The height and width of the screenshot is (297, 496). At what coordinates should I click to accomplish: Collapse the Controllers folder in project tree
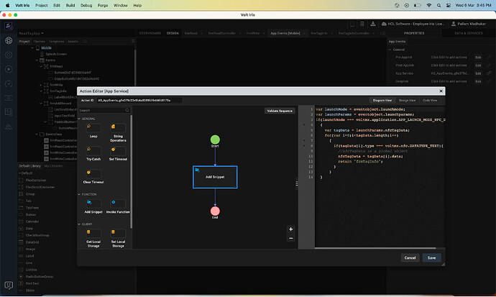click(37, 134)
